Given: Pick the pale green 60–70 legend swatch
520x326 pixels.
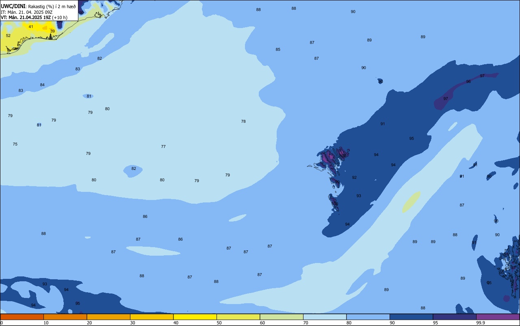Looking at the screenshot, I should click(x=282, y=317).
